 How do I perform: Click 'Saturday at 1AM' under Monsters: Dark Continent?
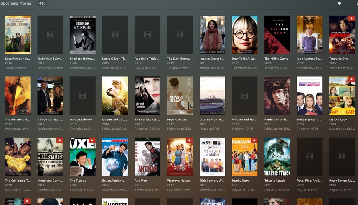[49, 190]
